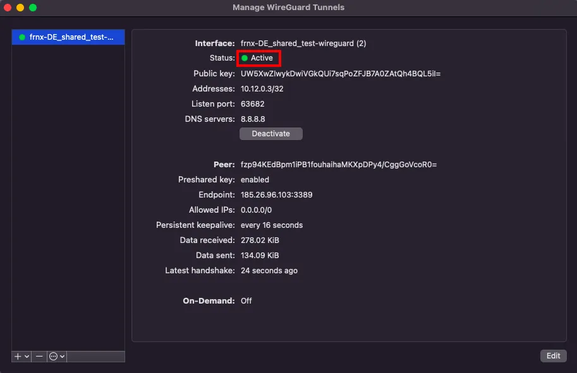577x373 pixels.
Task: Click the public key value starting with UW5XwZ
Action: 341,73
